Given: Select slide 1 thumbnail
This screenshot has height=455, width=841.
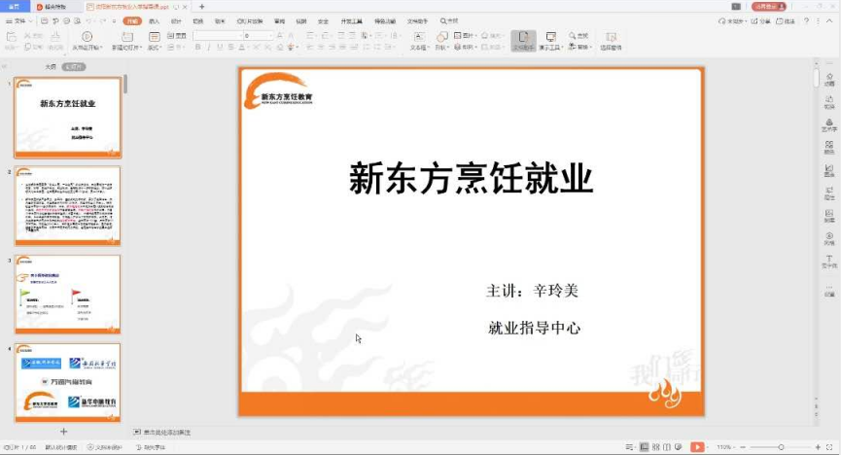Looking at the screenshot, I should click(x=68, y=118).
